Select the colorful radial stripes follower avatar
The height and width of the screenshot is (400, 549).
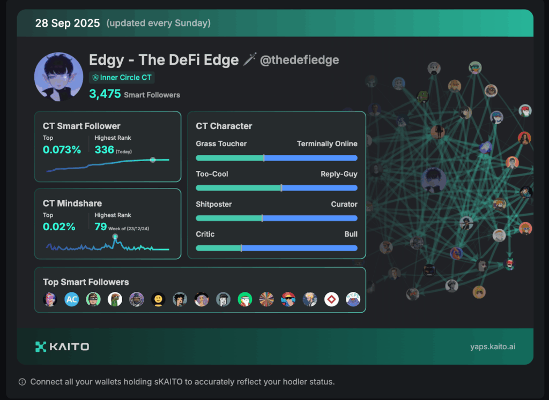(266, 299)
